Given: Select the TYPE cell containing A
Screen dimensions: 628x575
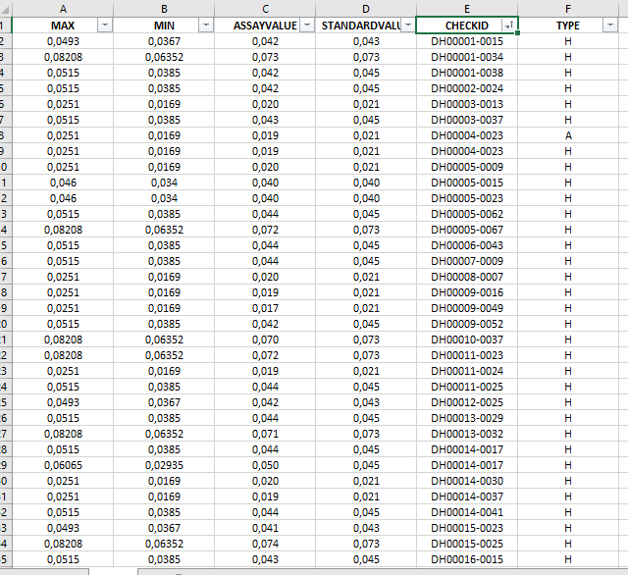Looking at the screenshot, I should click(568, 135).
